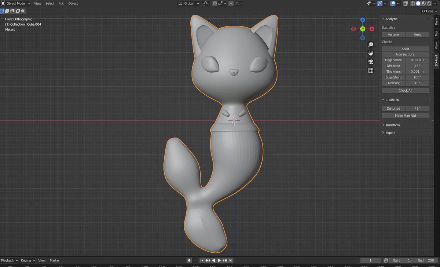Click the Show Gizmos icon in the header

[379, 3]
